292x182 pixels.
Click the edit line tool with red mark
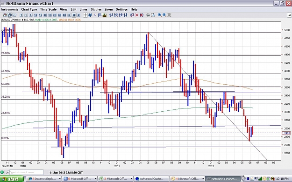[x=132, y=15]
